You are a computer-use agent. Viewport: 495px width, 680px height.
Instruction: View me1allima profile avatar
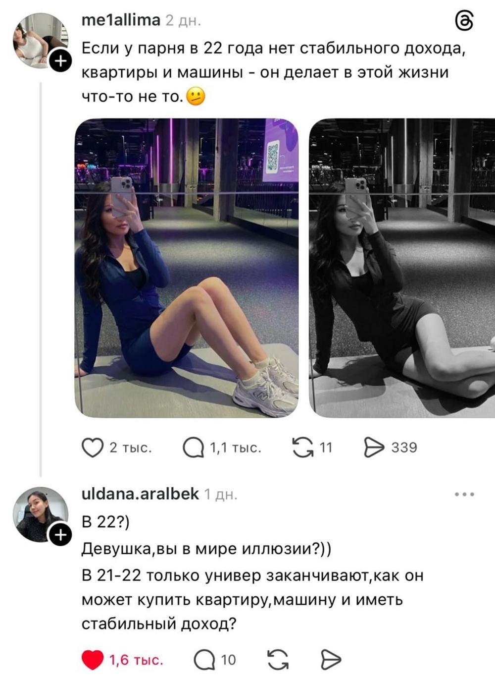tap(40, 41)
